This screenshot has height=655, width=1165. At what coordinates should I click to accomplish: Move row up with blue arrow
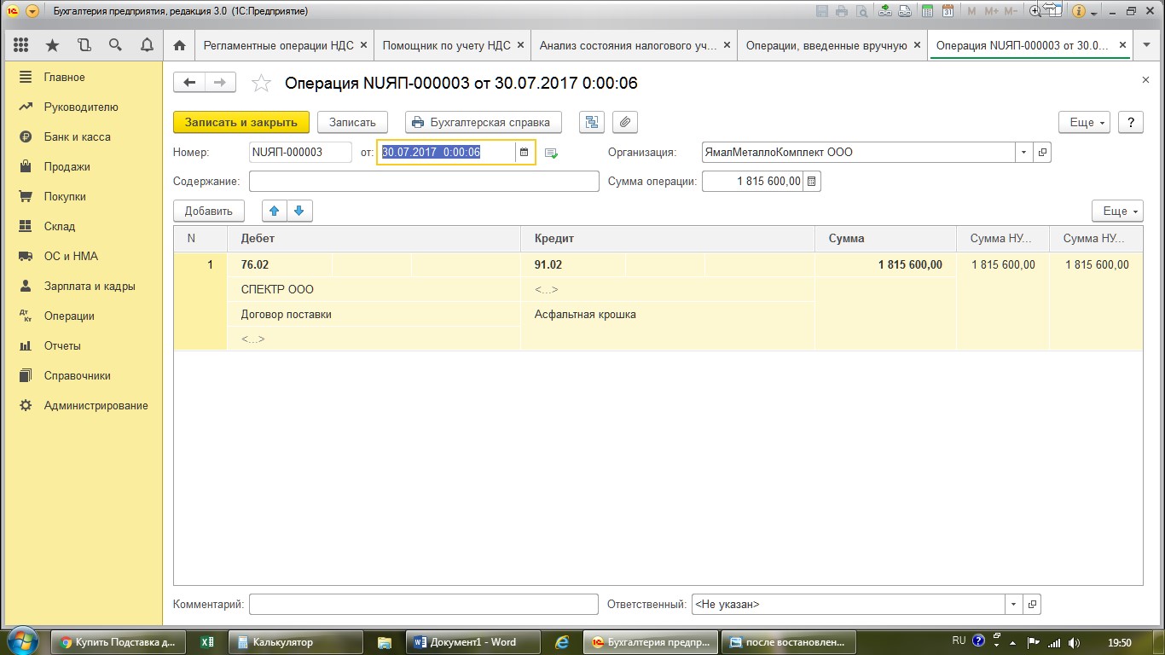[275, 211]
